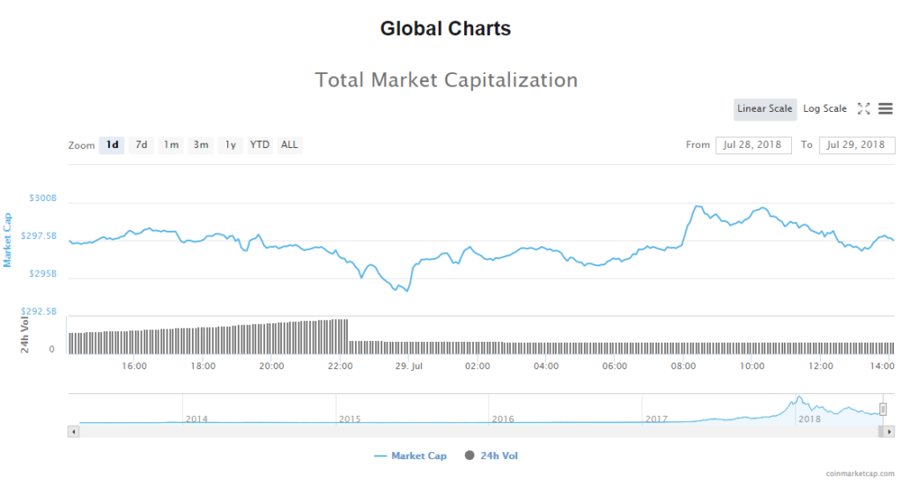The height and width of the screenshot is (497, 902).
Task: Click the navigator scroll right arrow
Action: click(x=890, y=432)
